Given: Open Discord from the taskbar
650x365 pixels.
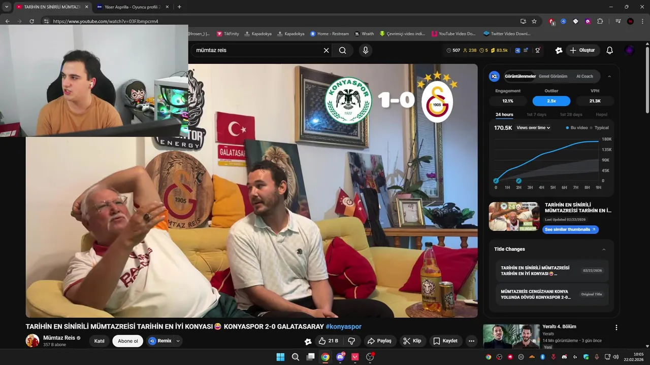Looking at the screenshot, I should (340, 357).
